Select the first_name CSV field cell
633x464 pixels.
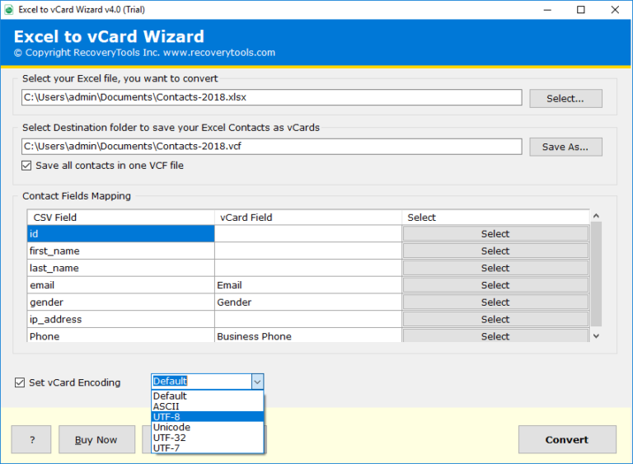(x=120, y=251)
